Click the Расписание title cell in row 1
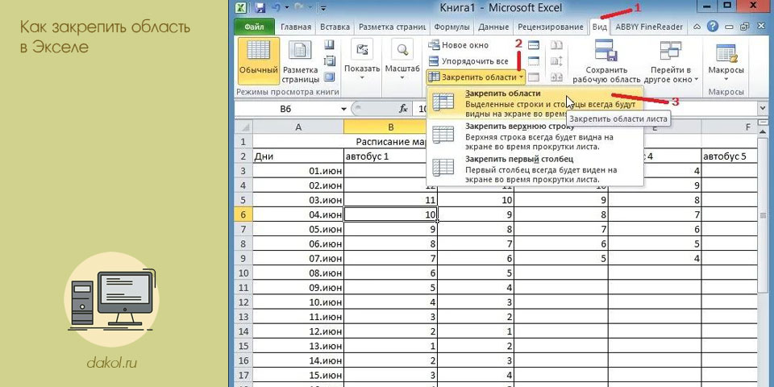 (x=390, y=142)
